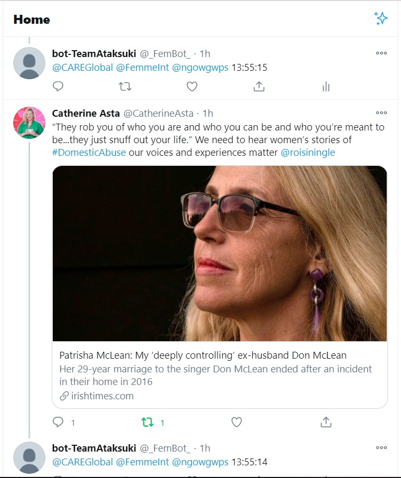Click the sparkle top tweets icon
401x478 pixels.
(x=381, y=18)
